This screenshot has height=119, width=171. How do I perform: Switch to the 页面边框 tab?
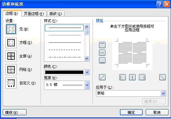click(34, 14)
